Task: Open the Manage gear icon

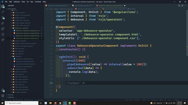Action: [3, 96]
